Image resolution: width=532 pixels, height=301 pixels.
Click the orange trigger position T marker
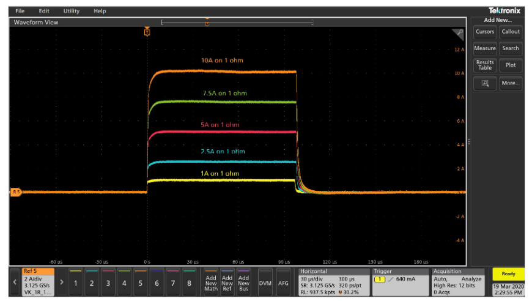click(x=147, y=32)
